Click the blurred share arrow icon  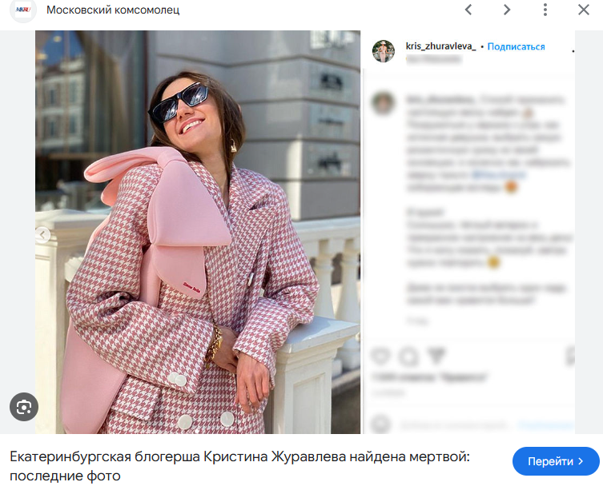click(436, 356)
